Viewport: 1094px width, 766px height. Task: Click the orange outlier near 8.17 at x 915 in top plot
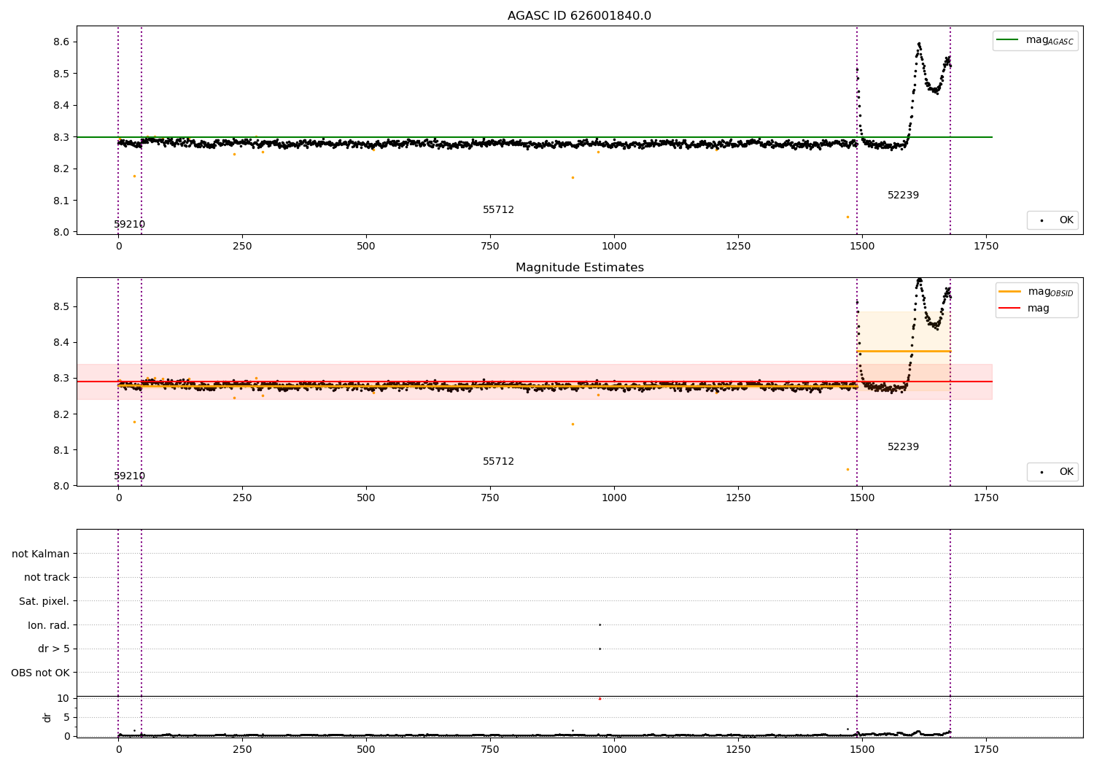[x=573, y=177]
